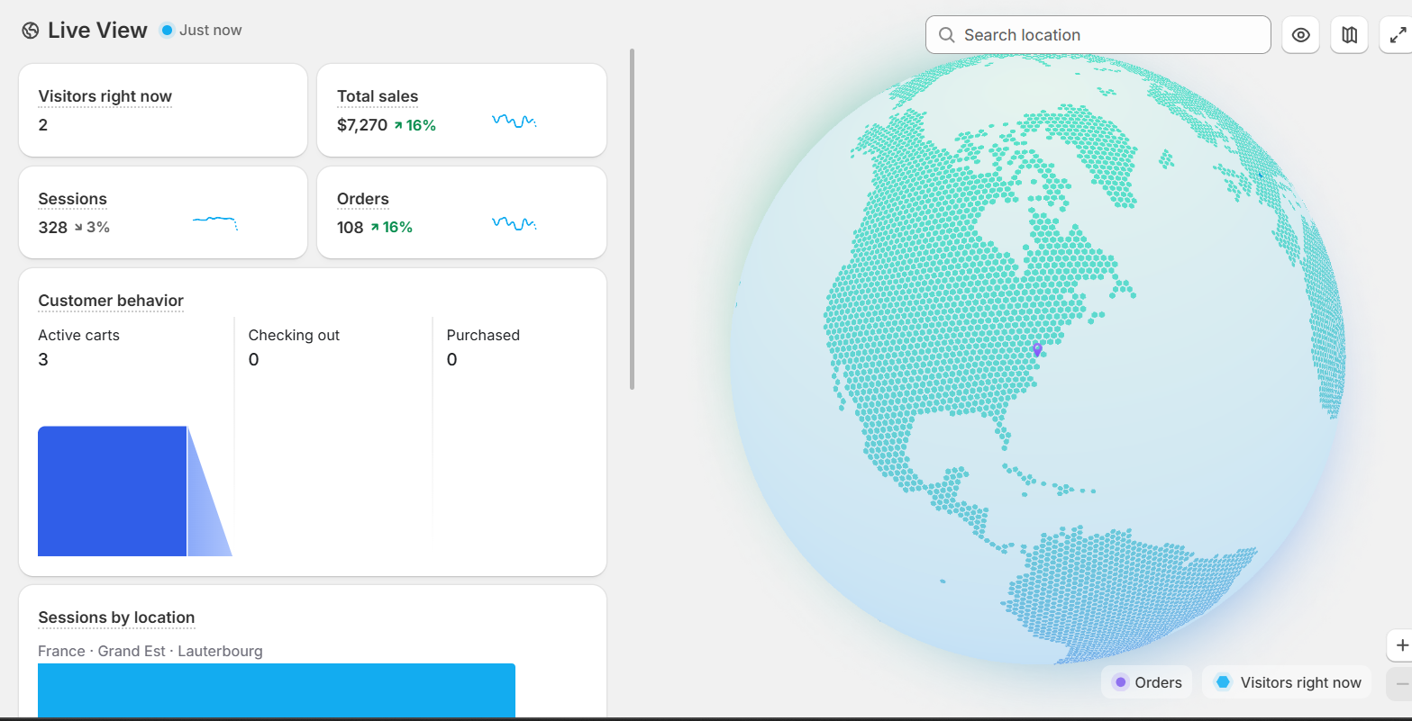1412x721 pixels.
Task: Click the left panel vertical scrollbar
Action: tap(633, 219)
